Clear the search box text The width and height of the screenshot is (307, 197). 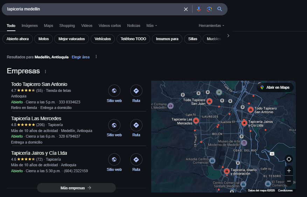pyautogui.click(x=186, y=9)
